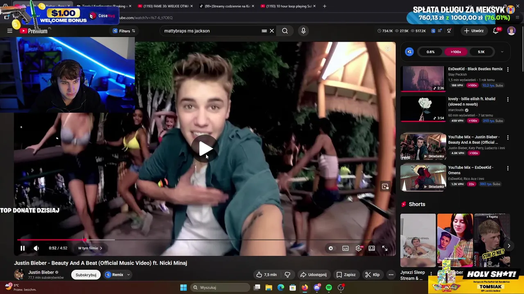Viewport: 524px width, 294px height.
Task: Open a new browser tab
Action: point(325,6)
